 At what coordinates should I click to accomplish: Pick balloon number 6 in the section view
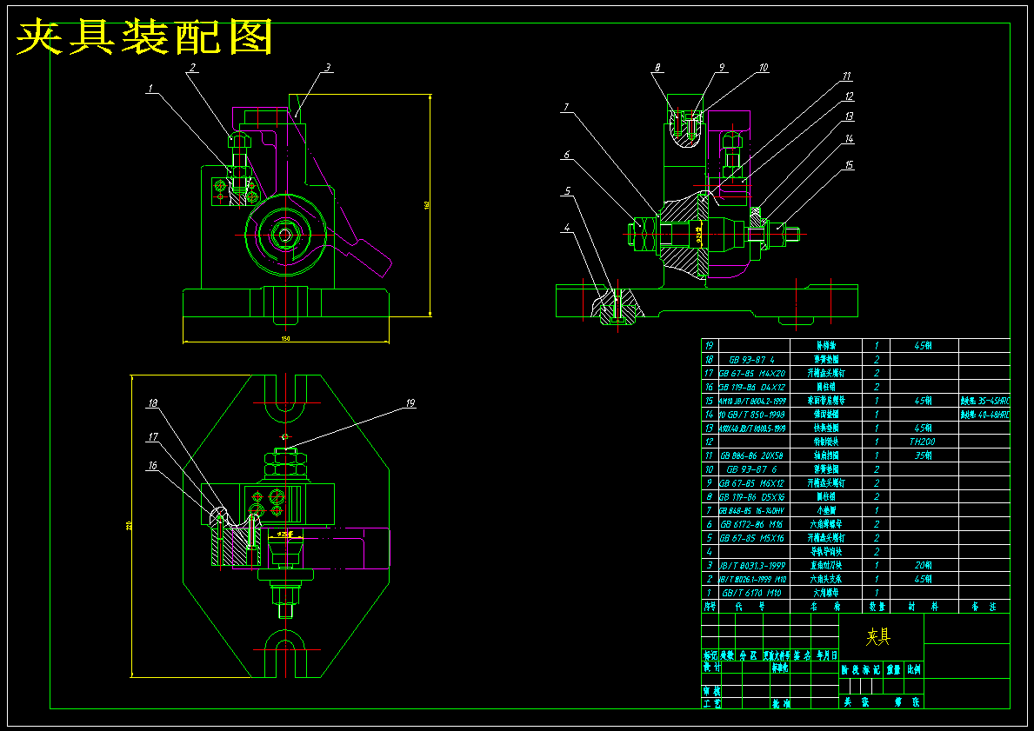[566, 155]
